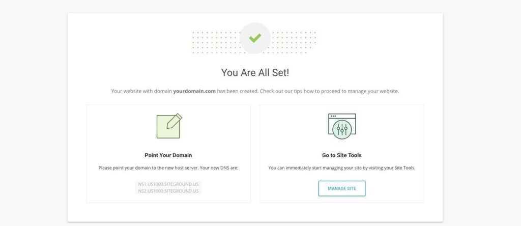
Task: Click the three dots in browser window icon
Action: [x=333, y=116]
